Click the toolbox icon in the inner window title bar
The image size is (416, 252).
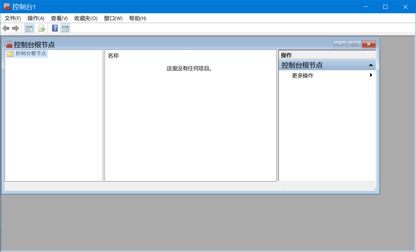point(9,45)
